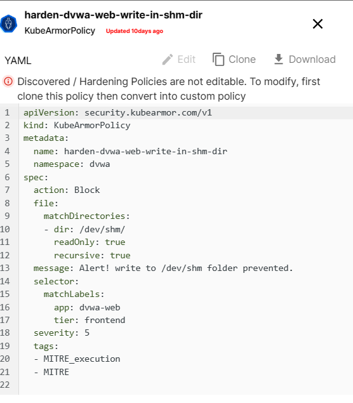Click the policy title harden-dvwa-web-write-in-shm-dir

pos(114,15)
